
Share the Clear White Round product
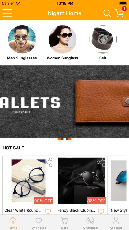pos(48,162)
